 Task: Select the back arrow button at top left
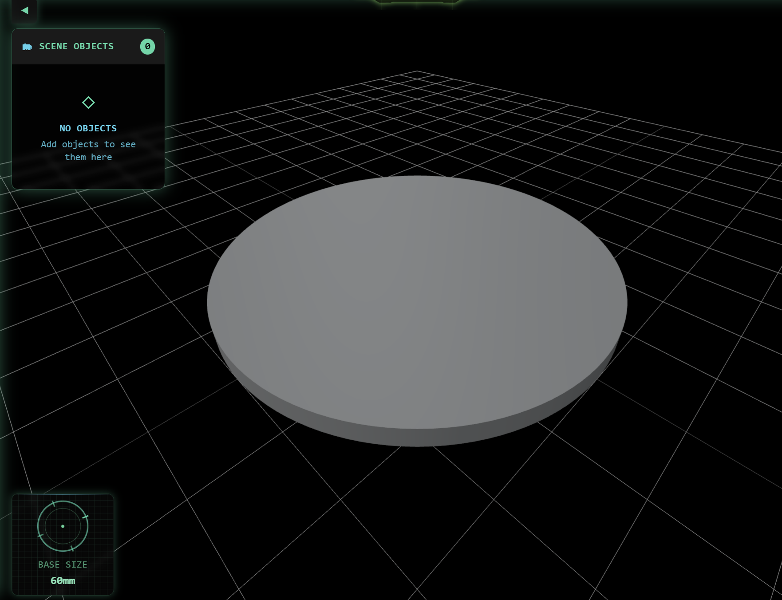tap(24, 11)
